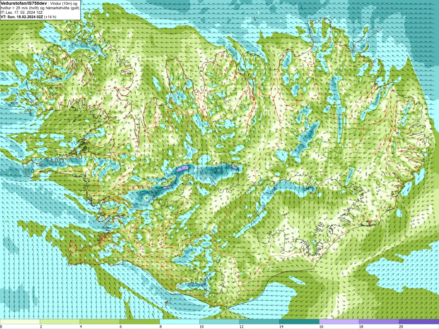Click the 8–10 m/s light cyan legend swatch

pyautogui.click(x=179, y=322)
